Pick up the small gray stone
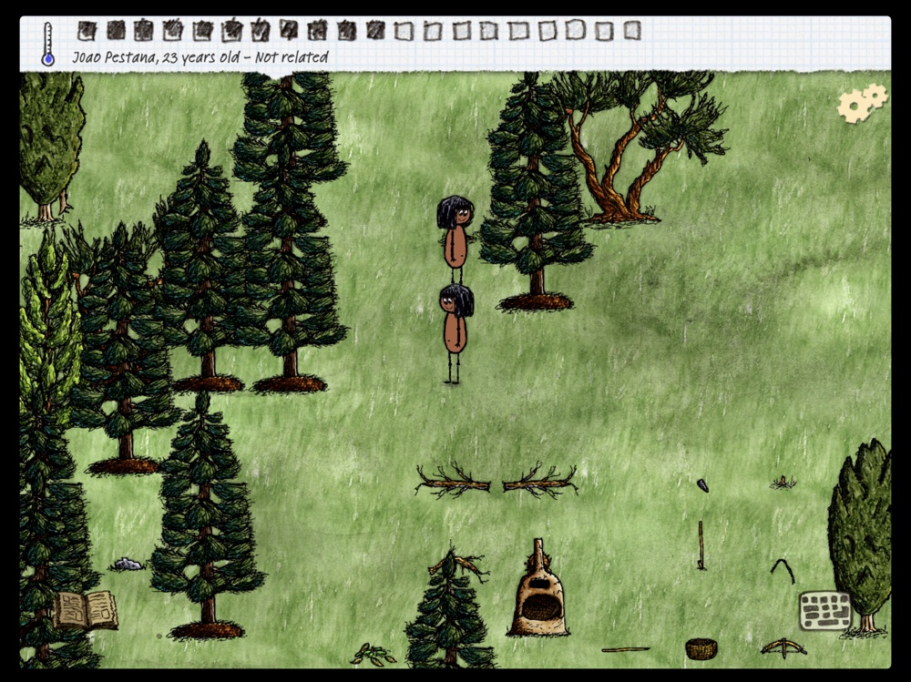 [128, 564]
